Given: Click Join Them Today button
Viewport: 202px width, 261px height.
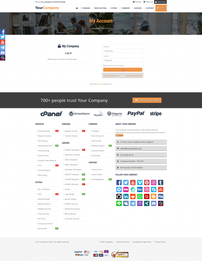Looking at the screenshot, I should (147, 100).
